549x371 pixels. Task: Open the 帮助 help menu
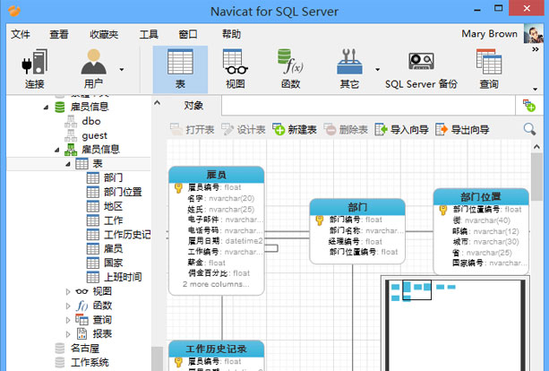231,34
